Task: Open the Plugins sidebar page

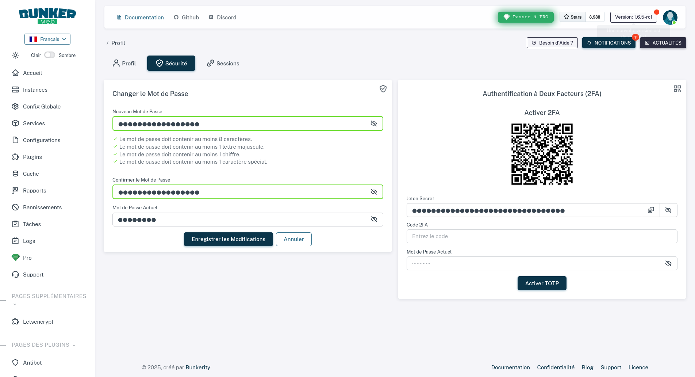Action: click(32, 157)
